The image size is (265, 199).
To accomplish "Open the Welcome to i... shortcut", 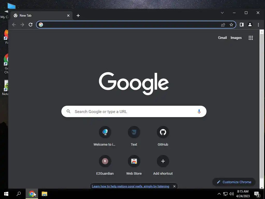I will click(x=105, y=136).
